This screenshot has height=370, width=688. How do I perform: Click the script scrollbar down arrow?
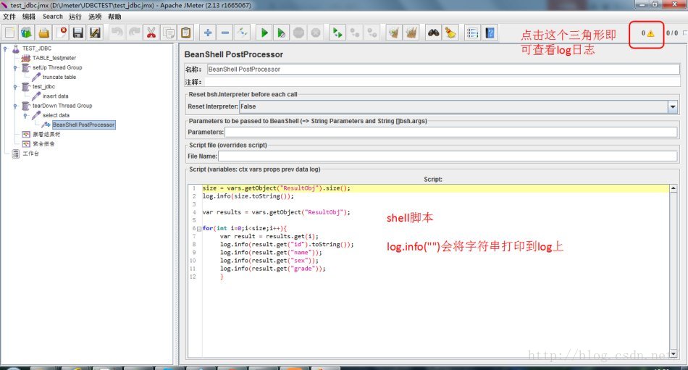[673, 353]
